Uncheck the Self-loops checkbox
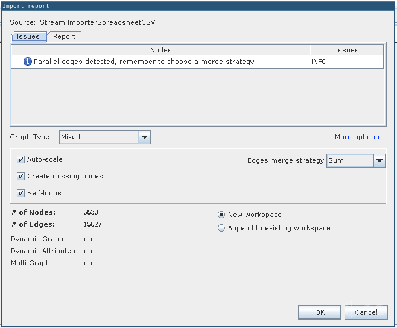This screenshot has height=328, width=397. (x=21, y=194)
